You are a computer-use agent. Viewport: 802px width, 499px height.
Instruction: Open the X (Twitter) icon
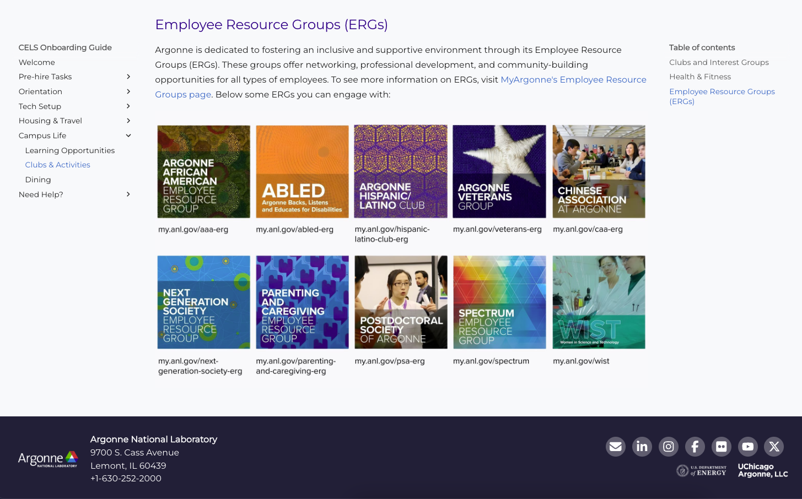coord(774,447)
